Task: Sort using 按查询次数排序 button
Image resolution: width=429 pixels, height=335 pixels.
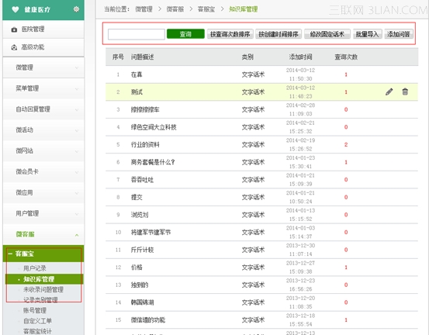Action: pyautogui.click(x=230, y=34)
